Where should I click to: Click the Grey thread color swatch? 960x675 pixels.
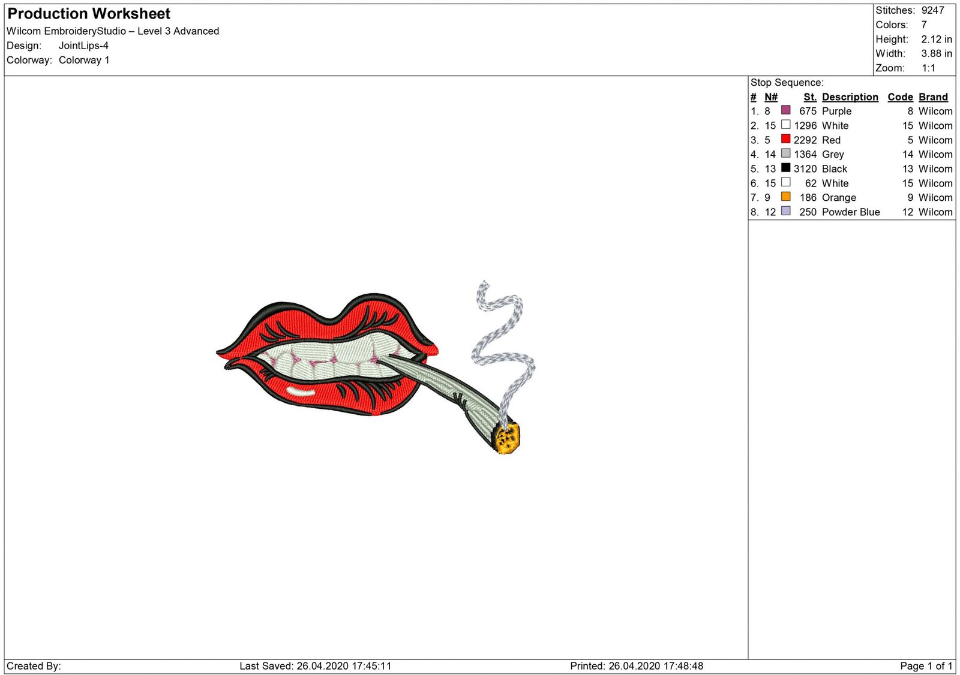[x=786, y=154]
